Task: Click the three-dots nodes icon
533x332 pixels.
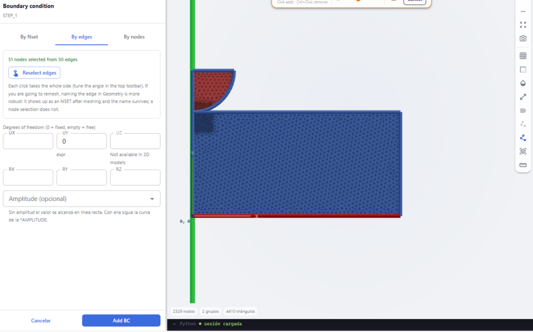Action: [x=523, y=124]
